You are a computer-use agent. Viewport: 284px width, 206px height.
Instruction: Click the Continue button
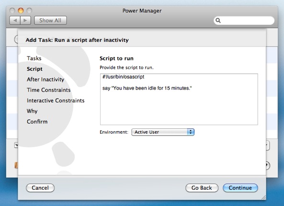pyautogui.click(x=240, y=188)
